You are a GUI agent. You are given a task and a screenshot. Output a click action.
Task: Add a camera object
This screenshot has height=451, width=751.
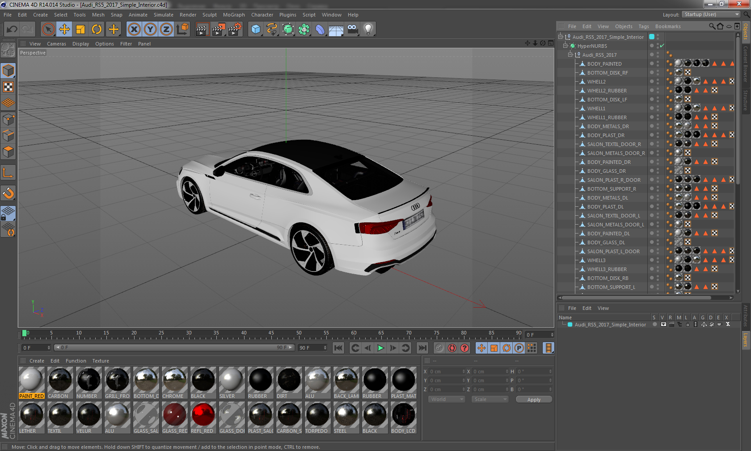coord(352,29)
